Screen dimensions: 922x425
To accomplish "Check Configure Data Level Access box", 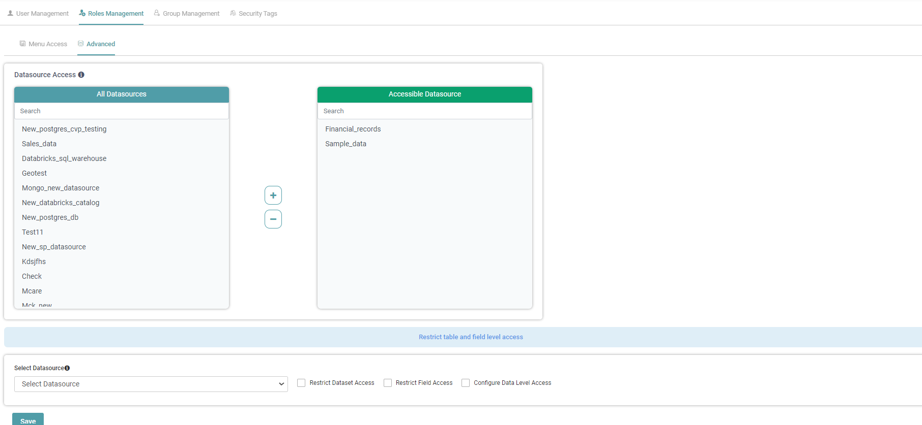I will coord(466,383).
